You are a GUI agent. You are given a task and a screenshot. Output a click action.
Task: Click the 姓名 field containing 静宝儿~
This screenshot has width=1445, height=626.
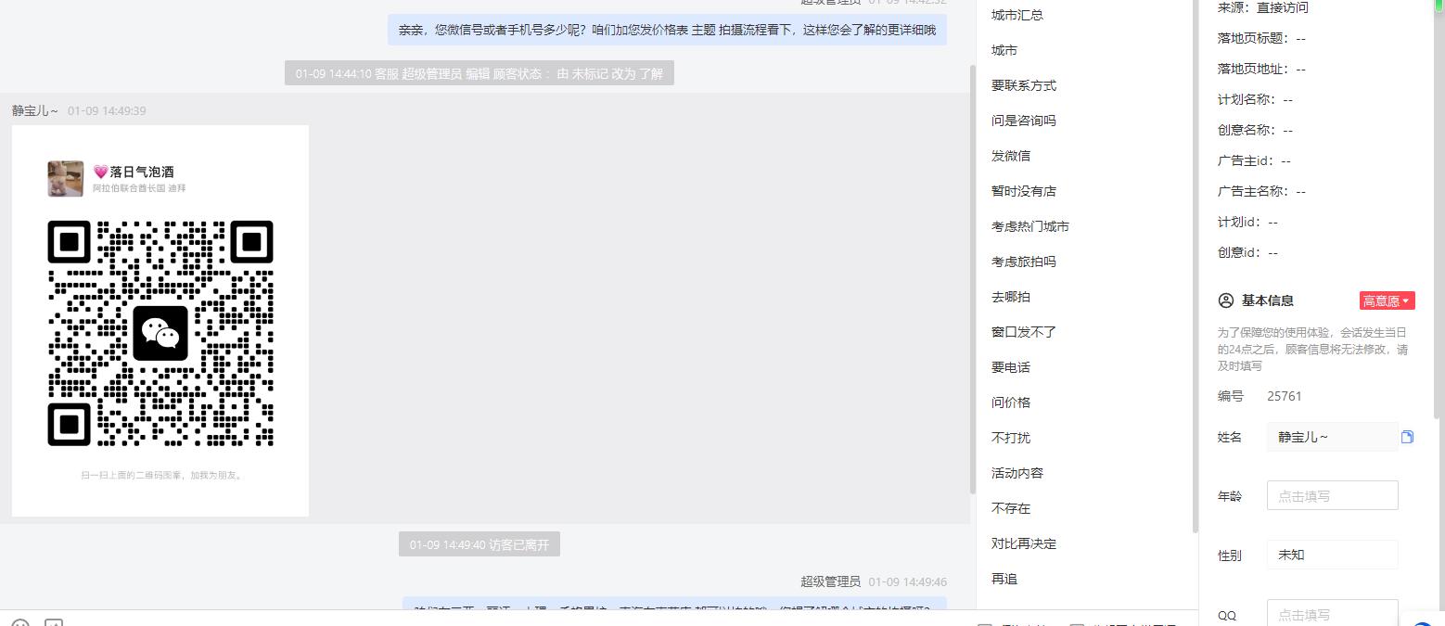point(1332,437)
